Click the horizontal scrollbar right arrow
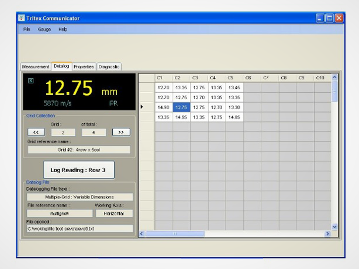Image resolution: width=359 pixels, height=269 pixels. [327, 233]
